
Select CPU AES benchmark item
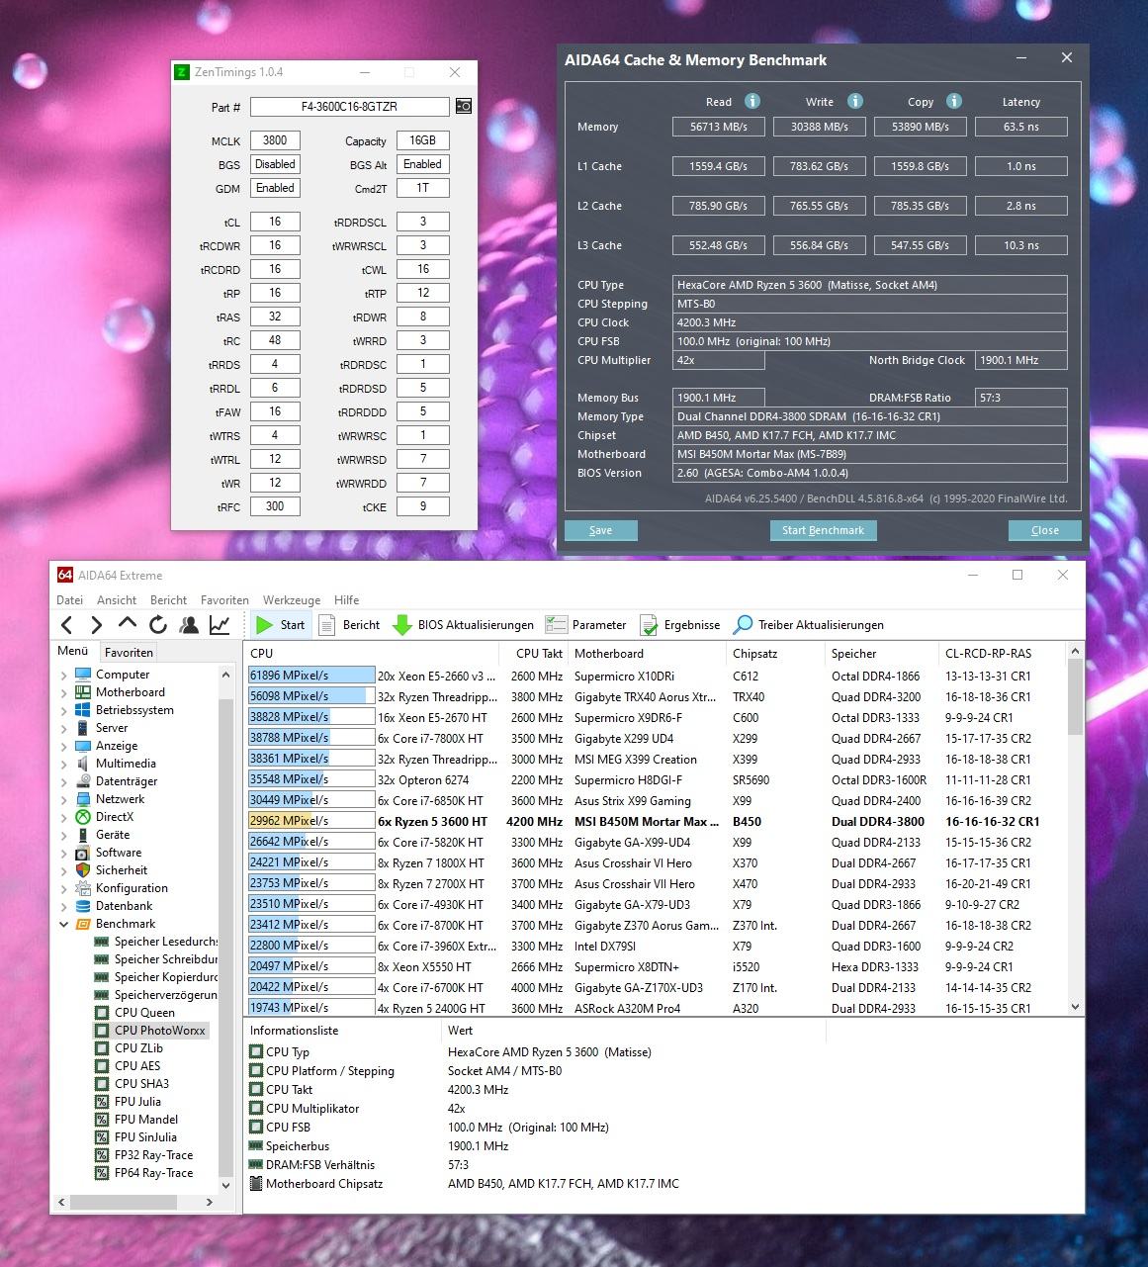[137, 1065]
